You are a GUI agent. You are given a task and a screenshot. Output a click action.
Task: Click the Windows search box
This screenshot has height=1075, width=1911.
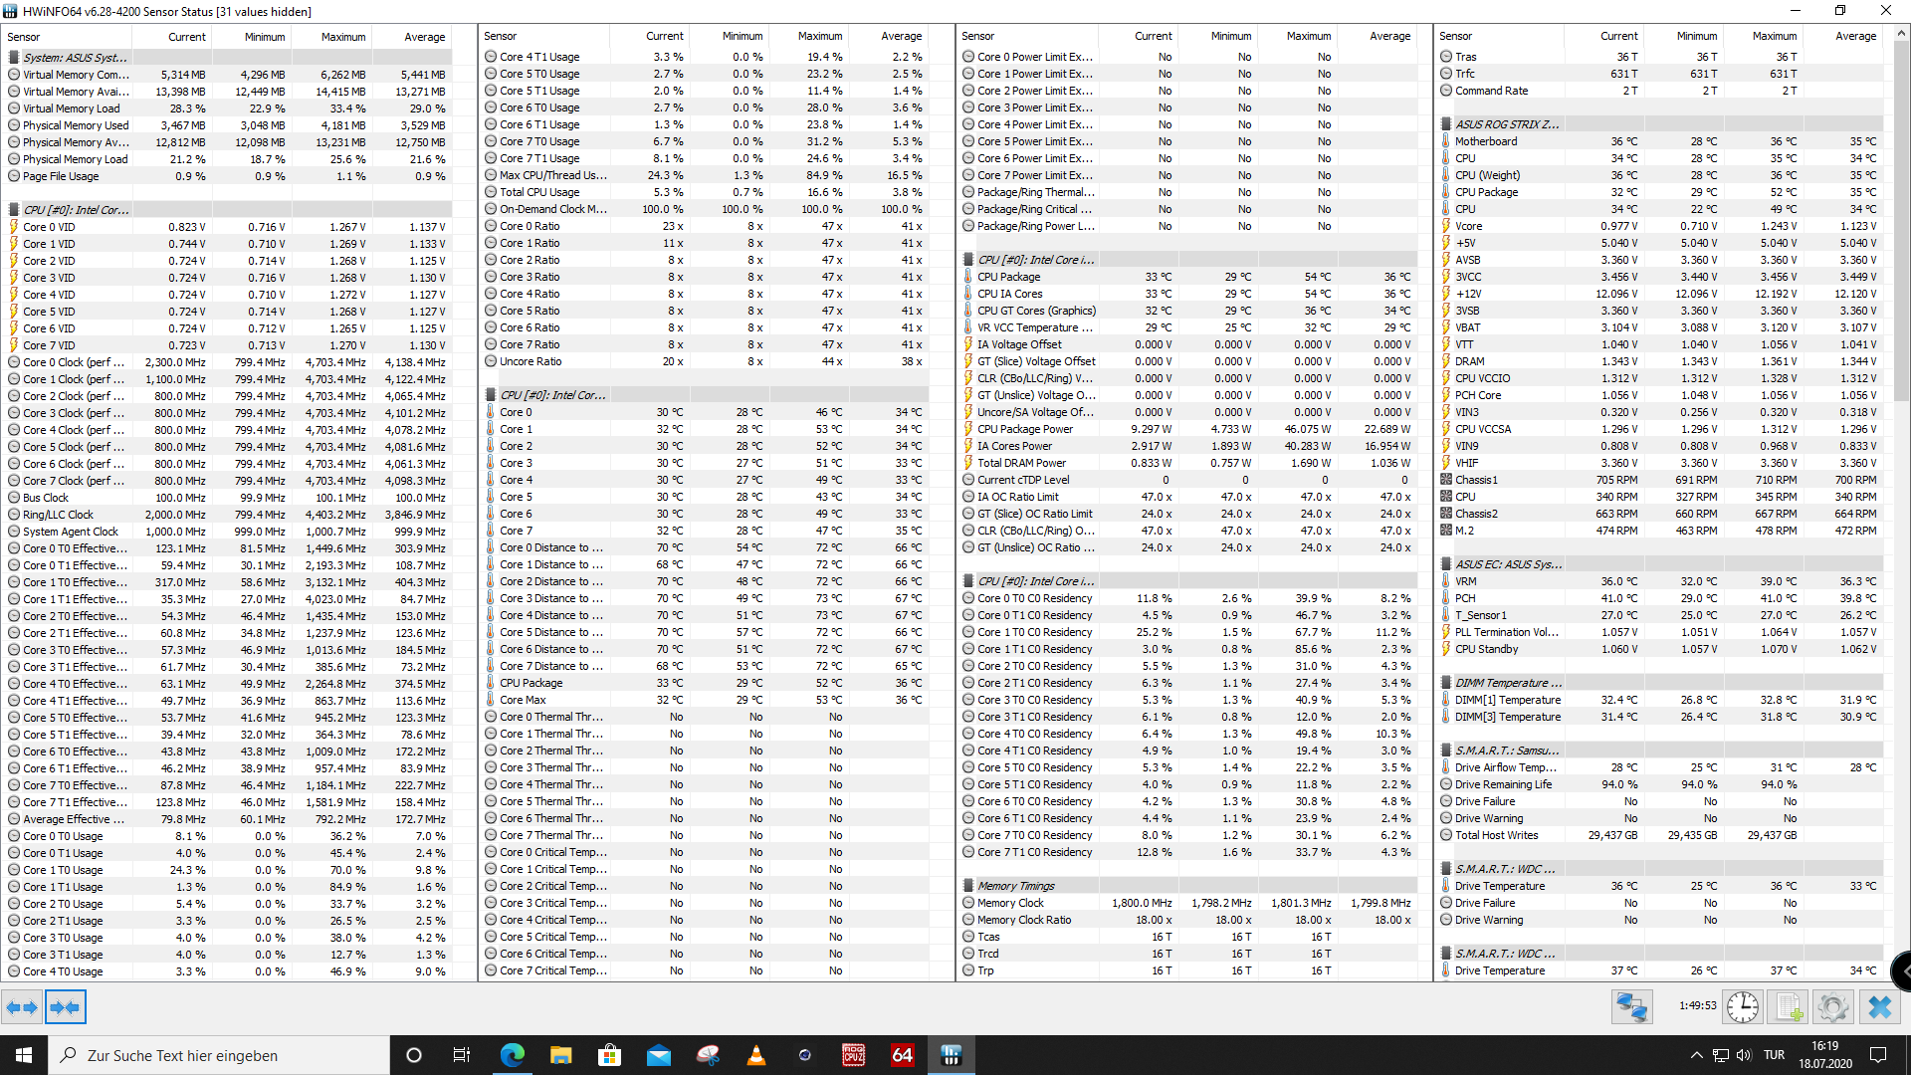(219, 1055)
